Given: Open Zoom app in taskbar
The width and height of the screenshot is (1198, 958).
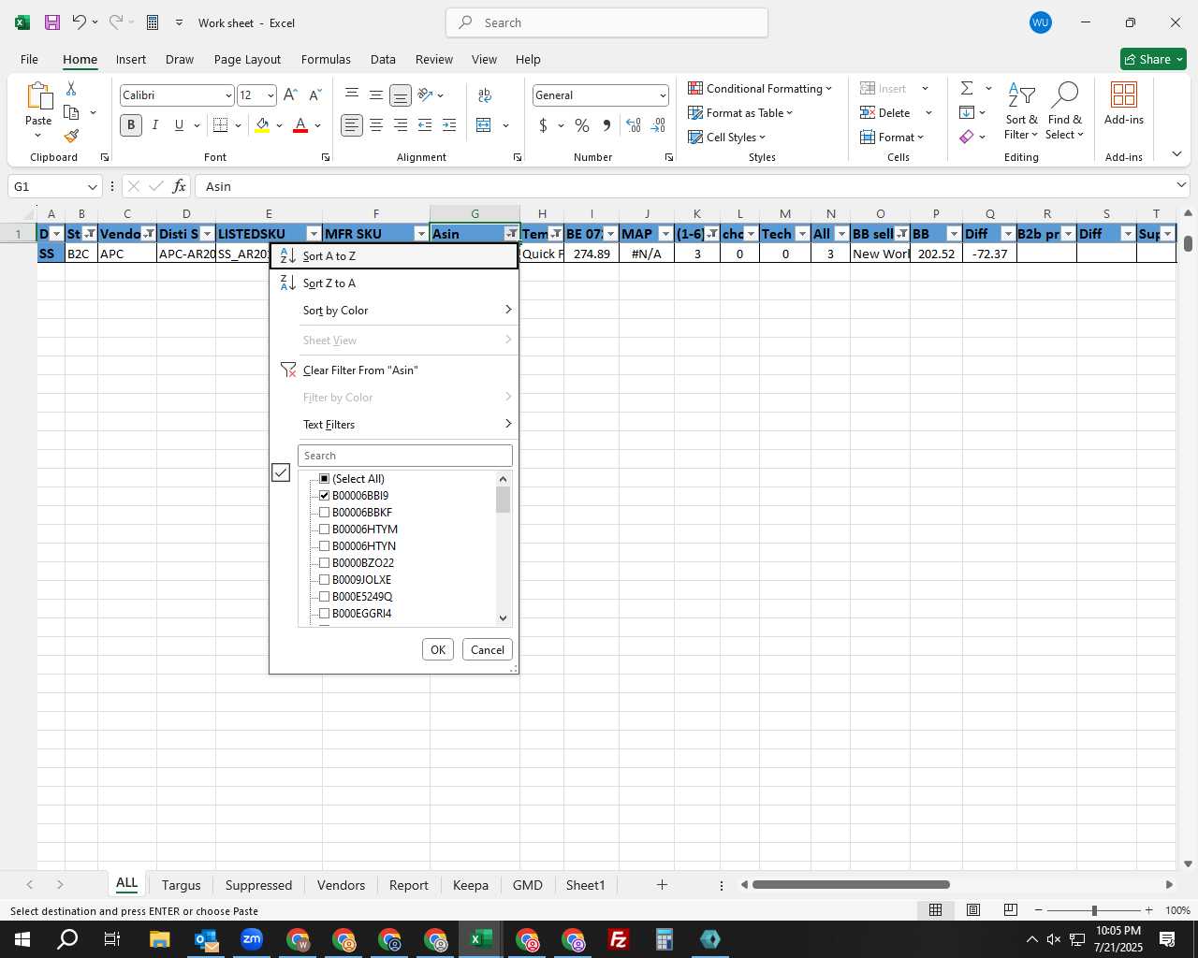Looking at the screenshot, I should coord(252,939).
